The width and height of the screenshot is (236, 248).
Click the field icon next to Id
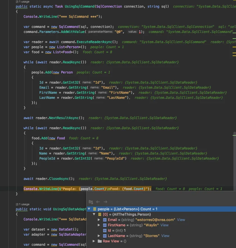105,231
